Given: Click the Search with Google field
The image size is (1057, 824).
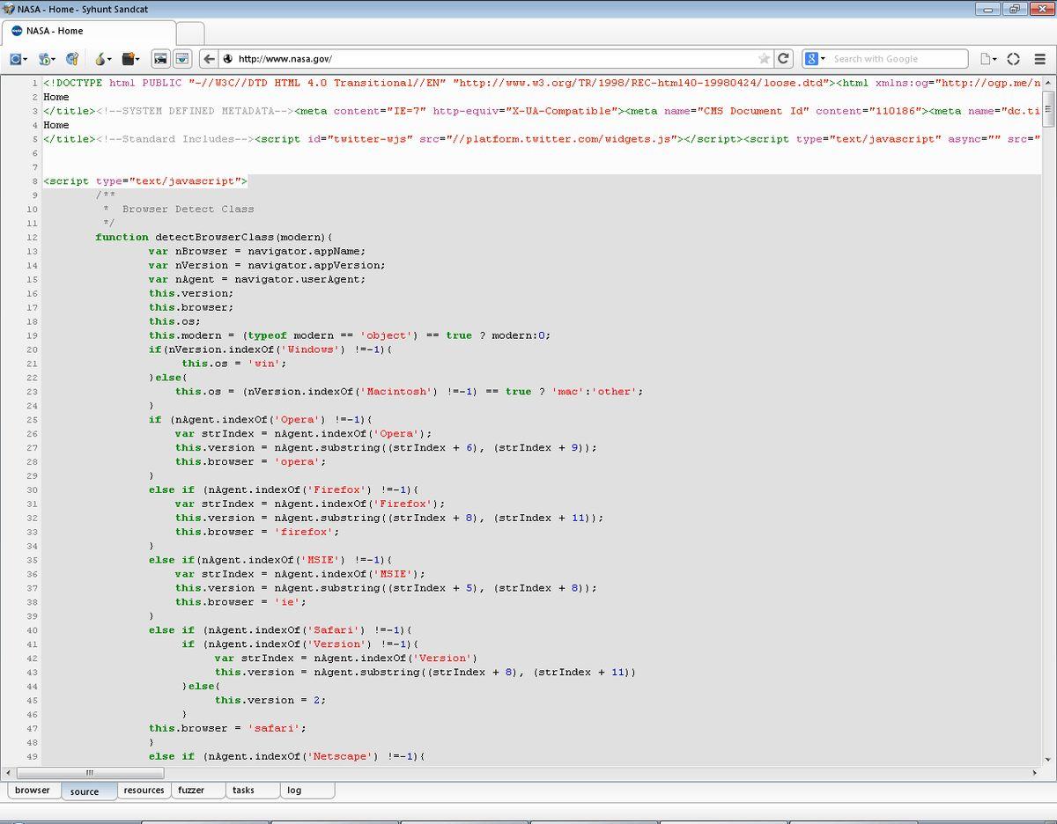Looking at the screenshot, I should tap(898, 59).
